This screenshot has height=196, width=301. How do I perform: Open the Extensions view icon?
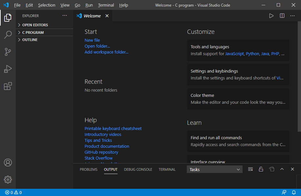point(8,86)
